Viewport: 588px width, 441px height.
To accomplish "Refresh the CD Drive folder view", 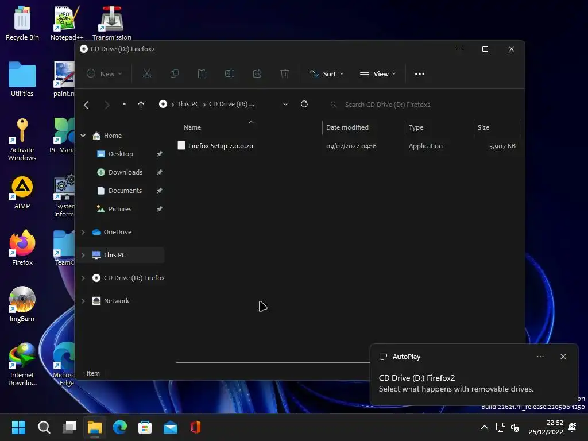I will coord(304,105).
